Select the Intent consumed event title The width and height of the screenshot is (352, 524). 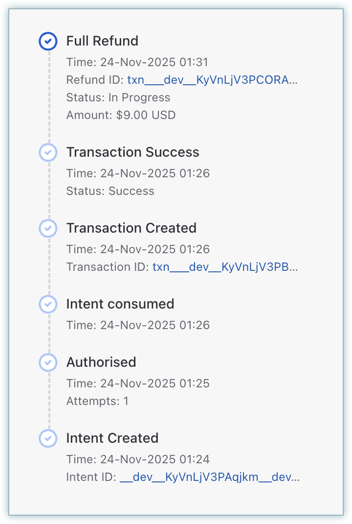tap(120, 304)
